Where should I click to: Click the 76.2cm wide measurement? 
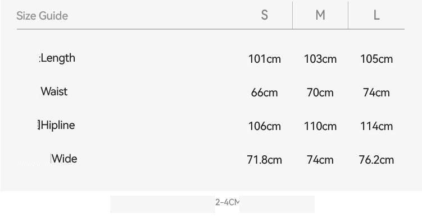click(376, 160)
